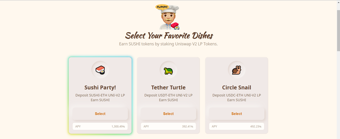
Task: Click the Tether Turtle card title
Action: [x=168, y=87]
